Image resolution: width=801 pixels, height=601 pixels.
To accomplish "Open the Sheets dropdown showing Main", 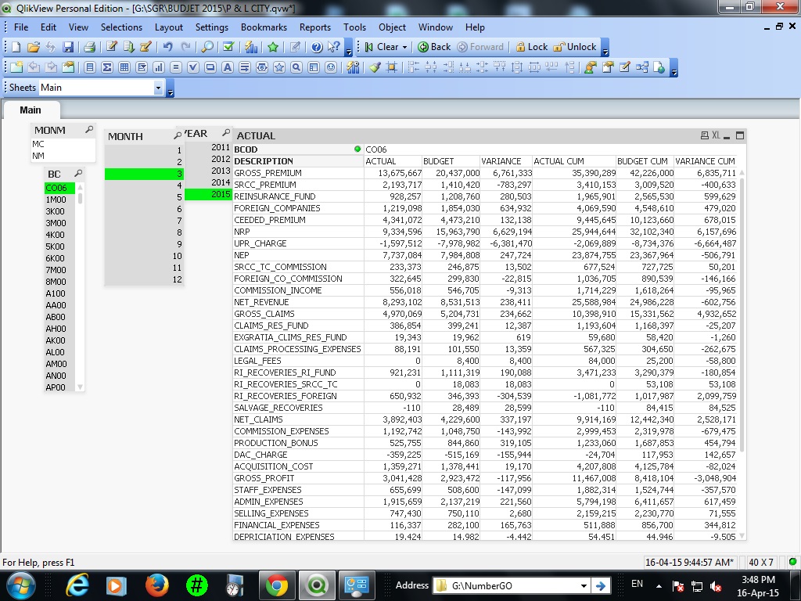I will [x=158, y=88].
